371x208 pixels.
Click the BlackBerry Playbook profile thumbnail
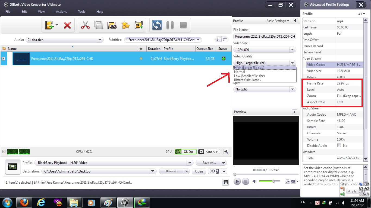[x=13, y=167]
